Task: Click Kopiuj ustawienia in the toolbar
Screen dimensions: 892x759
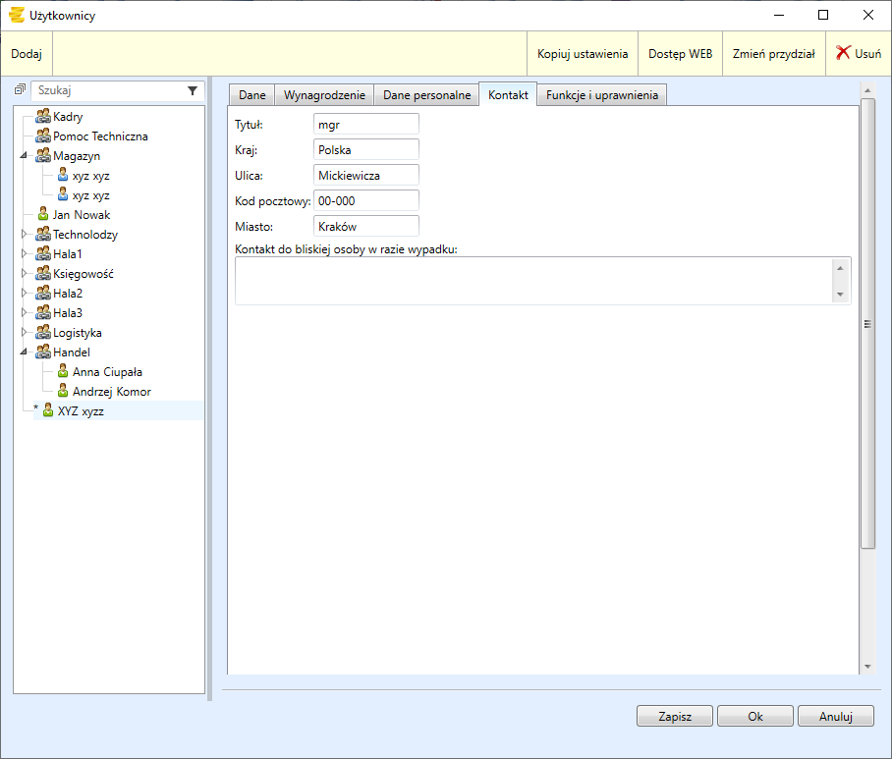Action: (x=582, y=54)
